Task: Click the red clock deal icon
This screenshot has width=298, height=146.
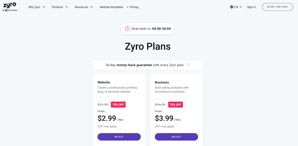Action: coord(127,28)
